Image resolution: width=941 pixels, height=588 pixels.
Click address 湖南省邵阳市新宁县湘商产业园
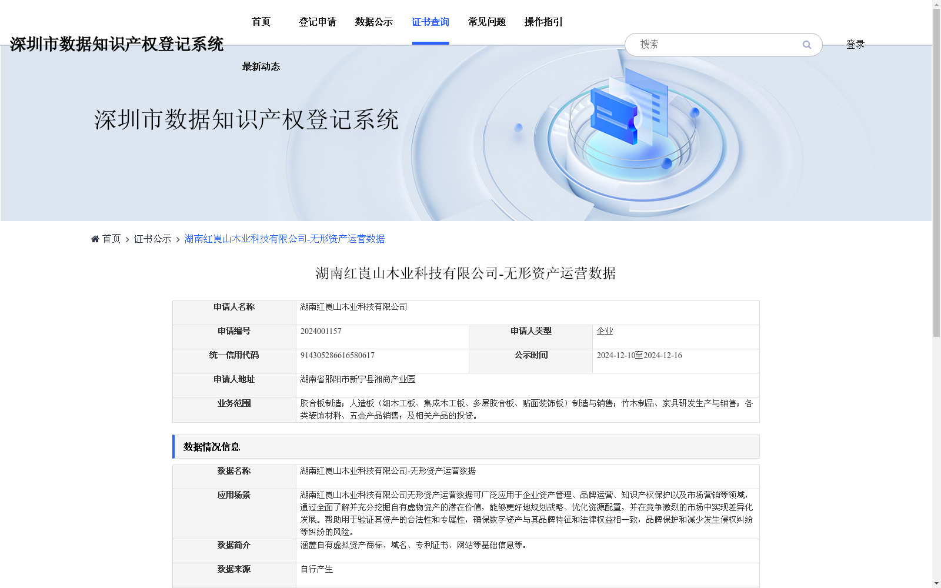click(358, 379)
